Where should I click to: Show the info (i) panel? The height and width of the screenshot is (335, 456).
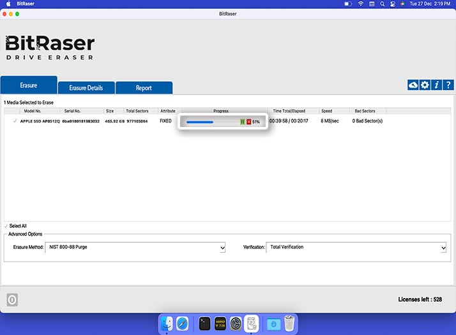[x=436, y=85]
